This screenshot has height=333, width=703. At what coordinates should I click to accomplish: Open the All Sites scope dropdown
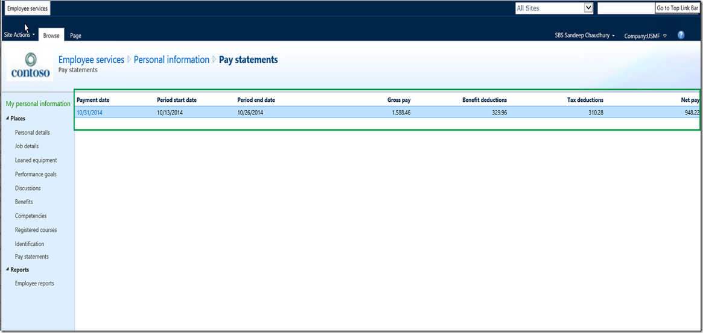point(588,8)
